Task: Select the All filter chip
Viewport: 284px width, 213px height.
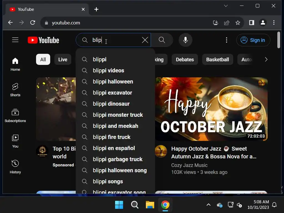Action: 43,59
